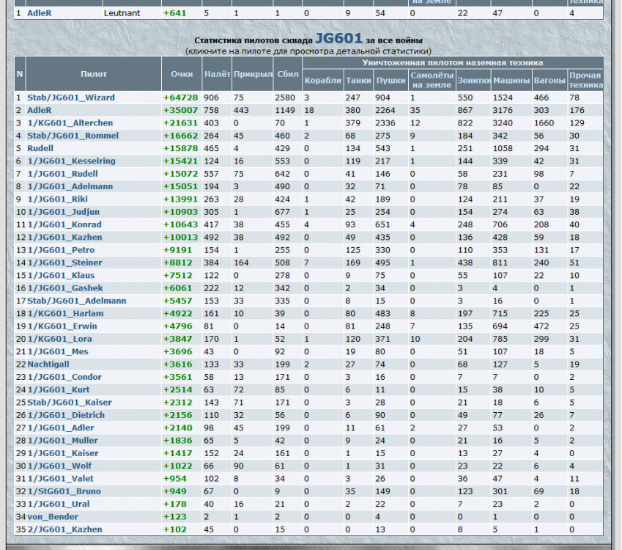622x550 pixels.
Task: Click the Очки column header
Action: (182, 74)
